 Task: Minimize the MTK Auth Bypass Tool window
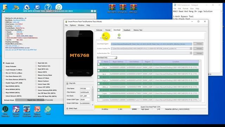92,11
